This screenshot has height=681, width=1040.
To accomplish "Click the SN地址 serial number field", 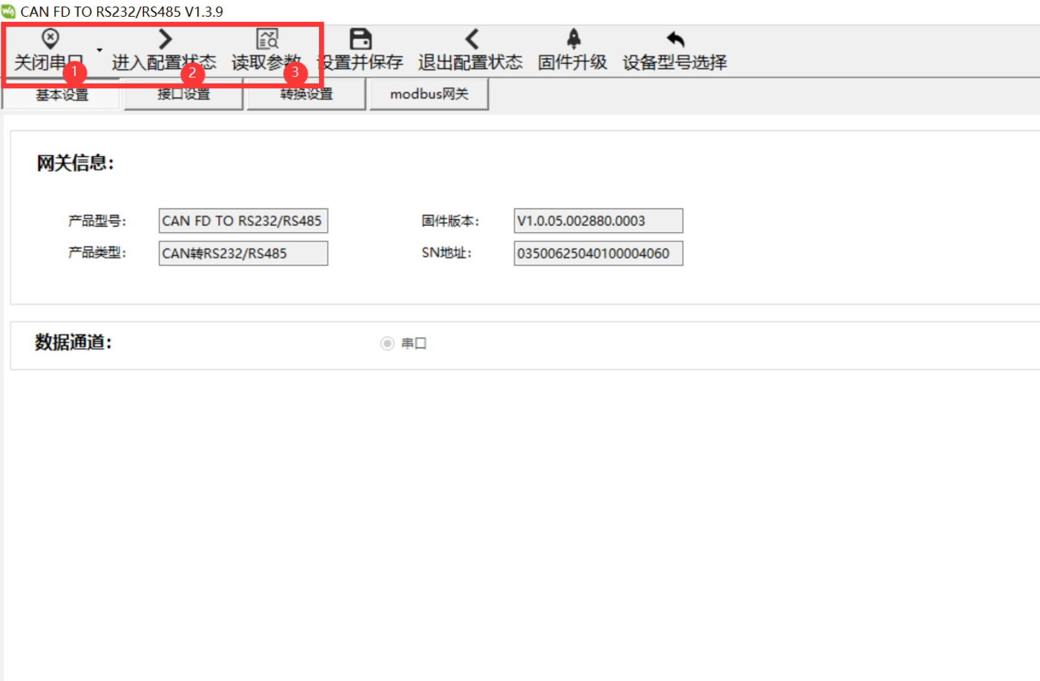I will pyautogui.click(x=598, y=254).
